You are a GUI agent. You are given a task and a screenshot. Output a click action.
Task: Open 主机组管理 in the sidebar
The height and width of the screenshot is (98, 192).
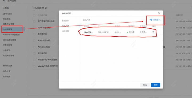8,29
